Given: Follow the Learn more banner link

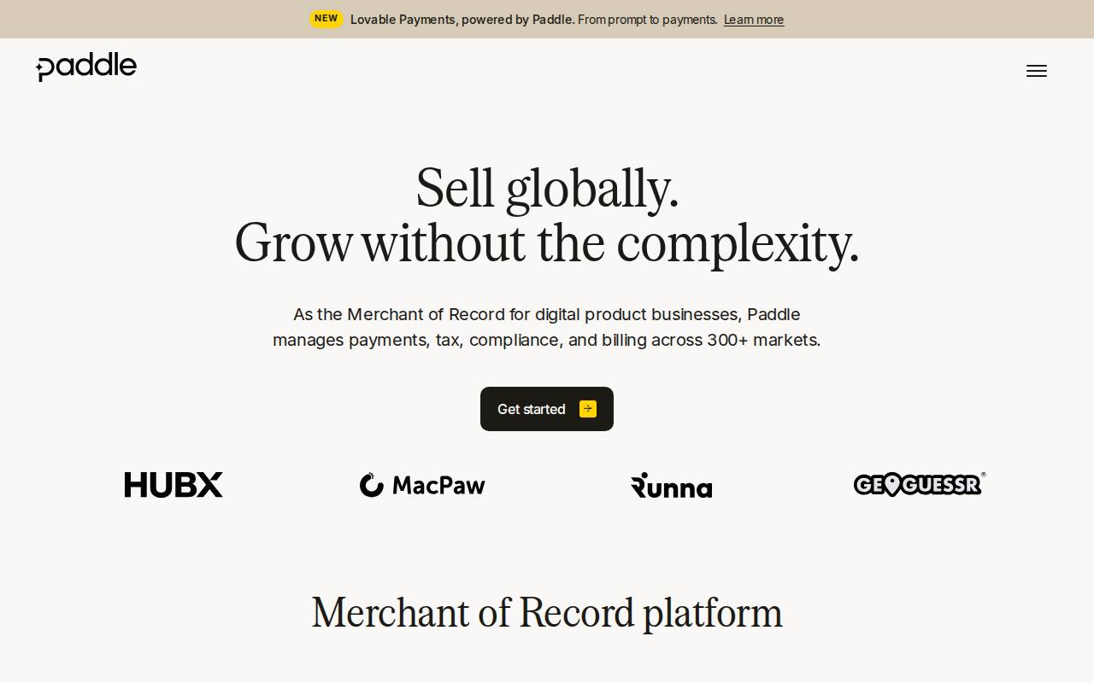Looking at the screenshot, I should point(754,20).
